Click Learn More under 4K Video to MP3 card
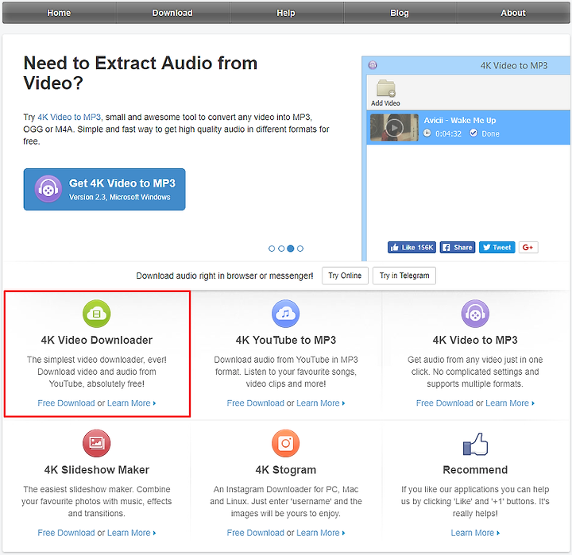This screenshot has height=555, width=572. click(x=510, y=403)
